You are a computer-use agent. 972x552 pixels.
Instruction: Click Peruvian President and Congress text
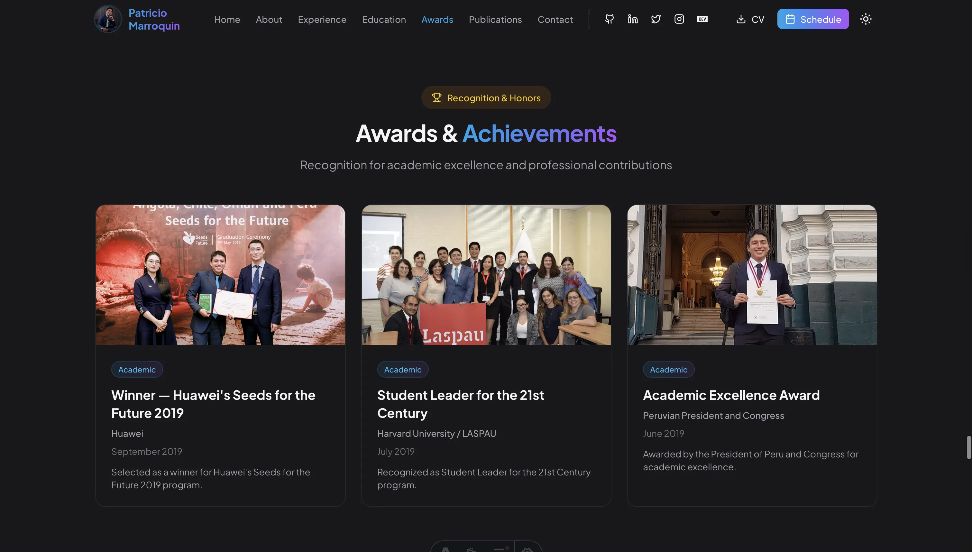[x=713, y=416]
